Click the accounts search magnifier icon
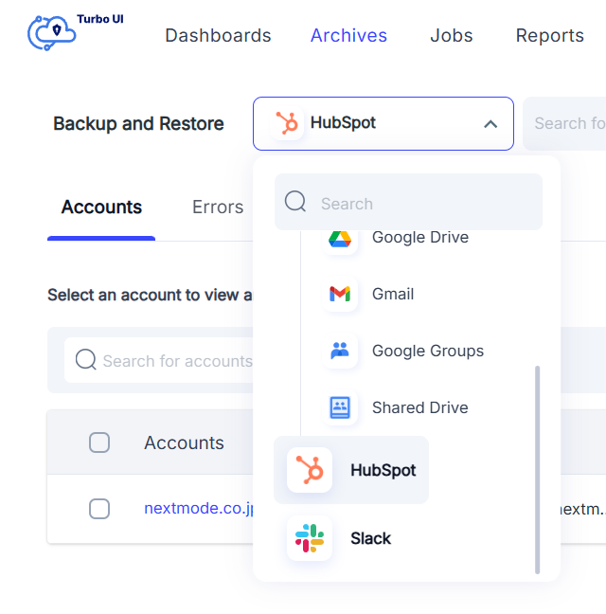 (85, 359)
